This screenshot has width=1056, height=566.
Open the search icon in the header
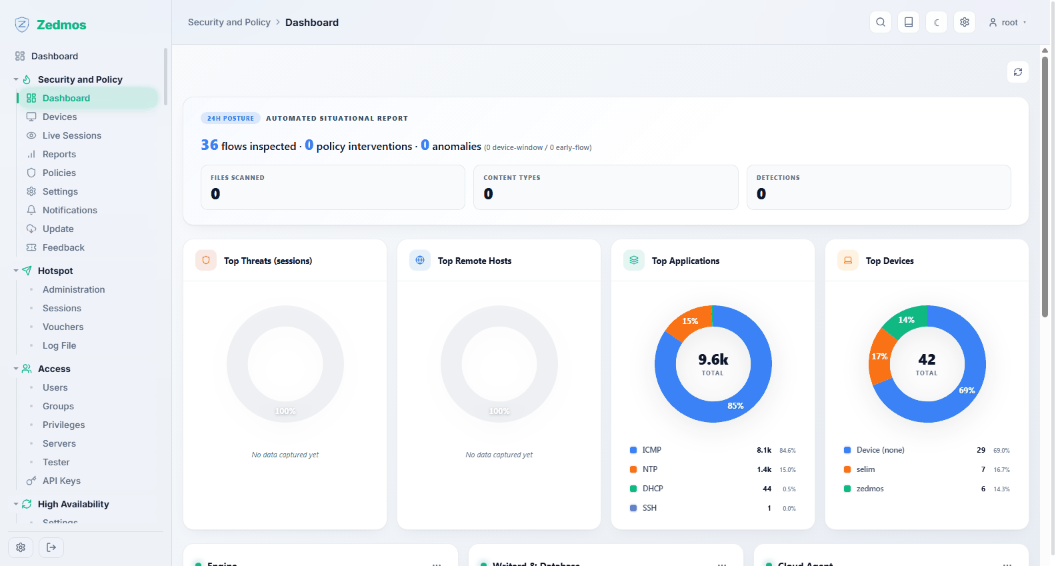[x=881, y=22]
